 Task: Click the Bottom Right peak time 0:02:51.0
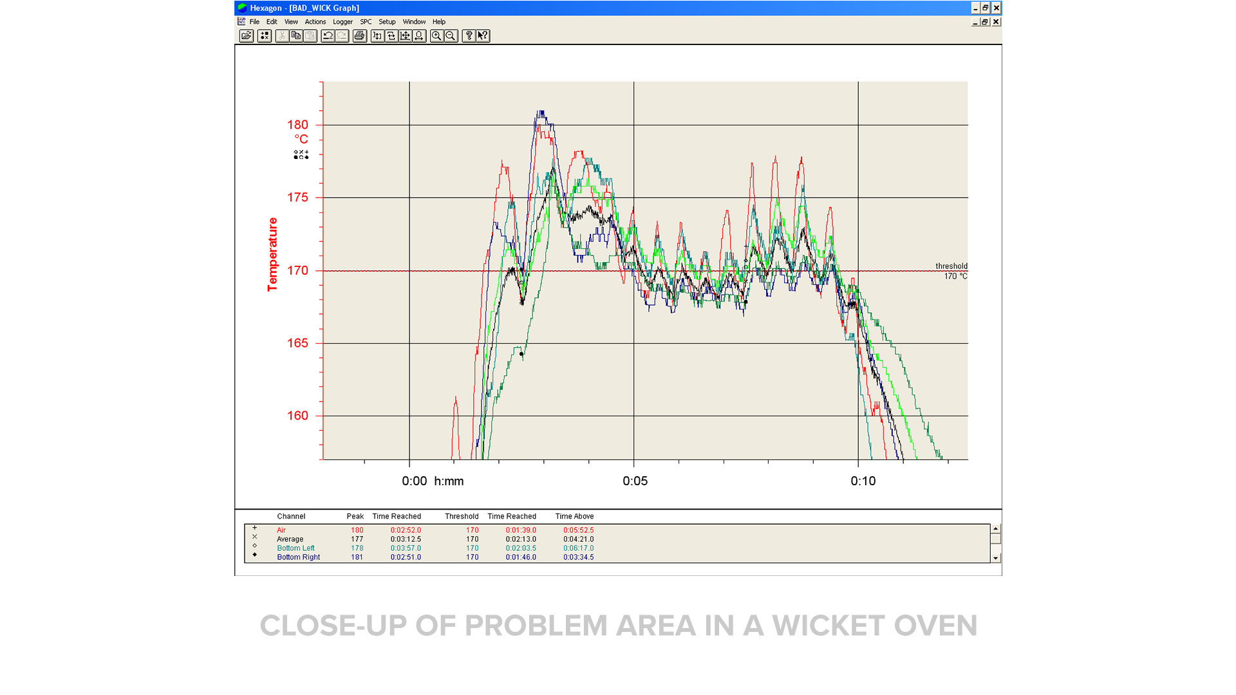(x=406, y=557)
